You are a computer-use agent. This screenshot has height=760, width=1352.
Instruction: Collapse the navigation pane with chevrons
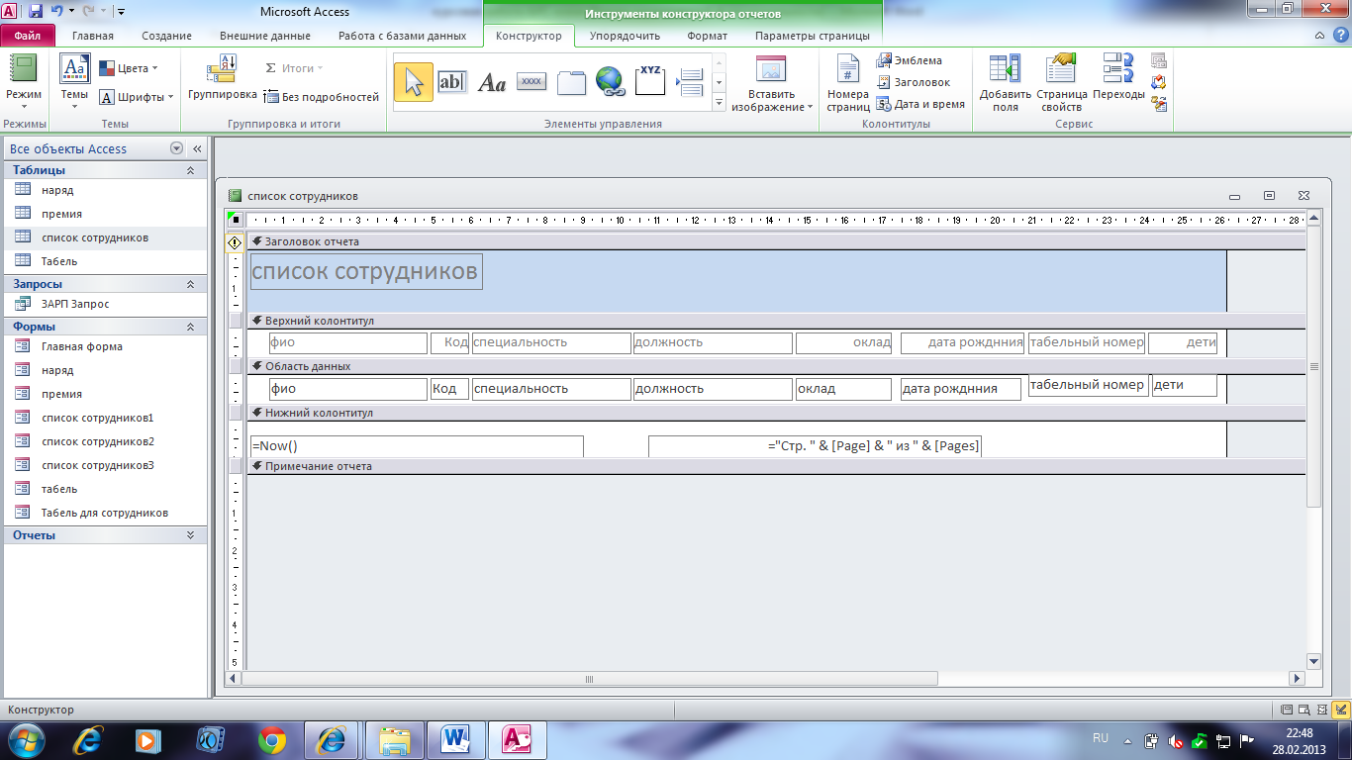[197, 148]
